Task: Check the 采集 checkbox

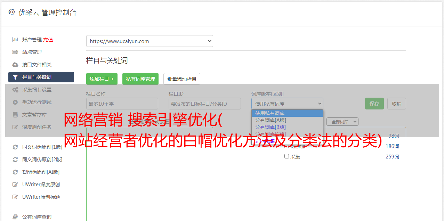Action: [x=287, y=156]
